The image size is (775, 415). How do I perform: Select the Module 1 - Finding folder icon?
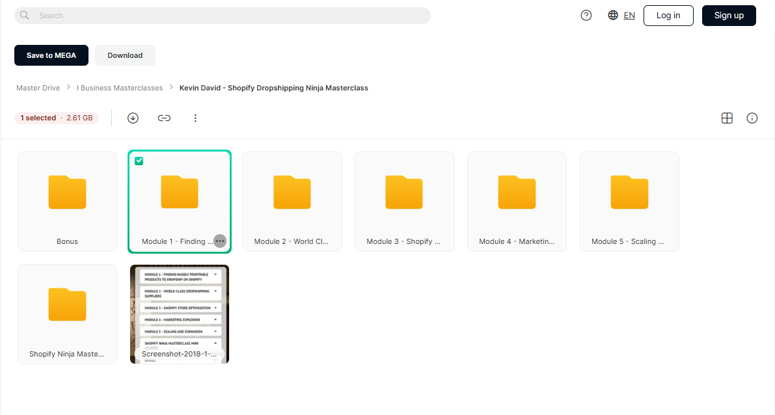pos(180,192)
